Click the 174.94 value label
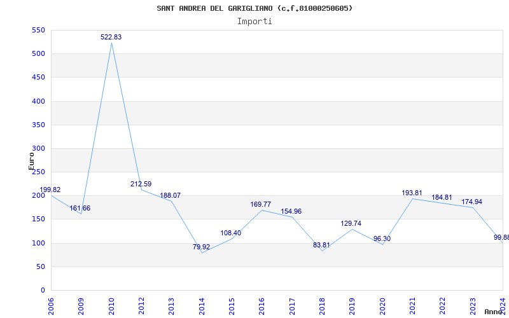The width and height of the screenshot is (509, 318). [472, 202]
